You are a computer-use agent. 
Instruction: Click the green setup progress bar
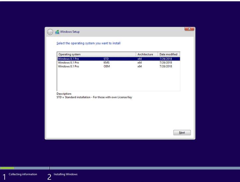7,168
